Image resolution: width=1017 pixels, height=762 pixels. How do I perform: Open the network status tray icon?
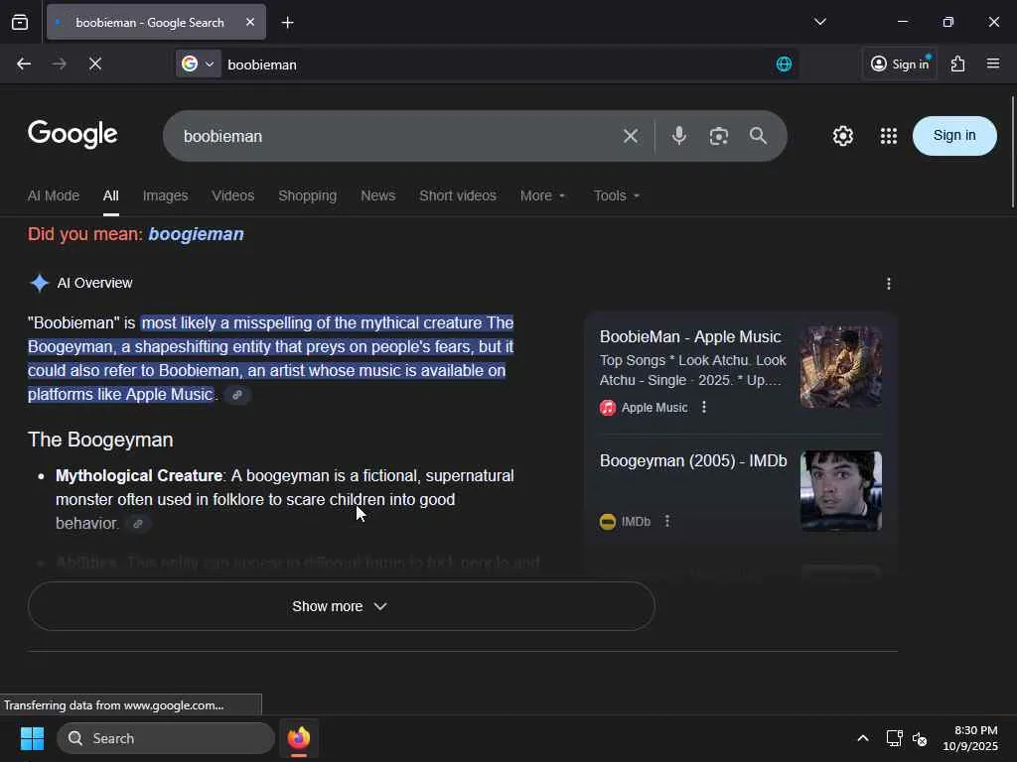coord(894,738)
